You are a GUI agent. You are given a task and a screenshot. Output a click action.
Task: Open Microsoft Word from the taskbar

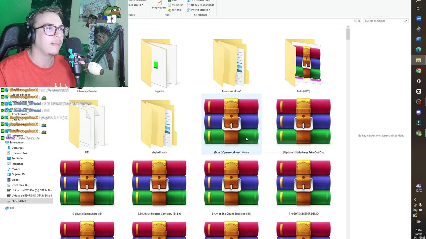coord(419,39)
